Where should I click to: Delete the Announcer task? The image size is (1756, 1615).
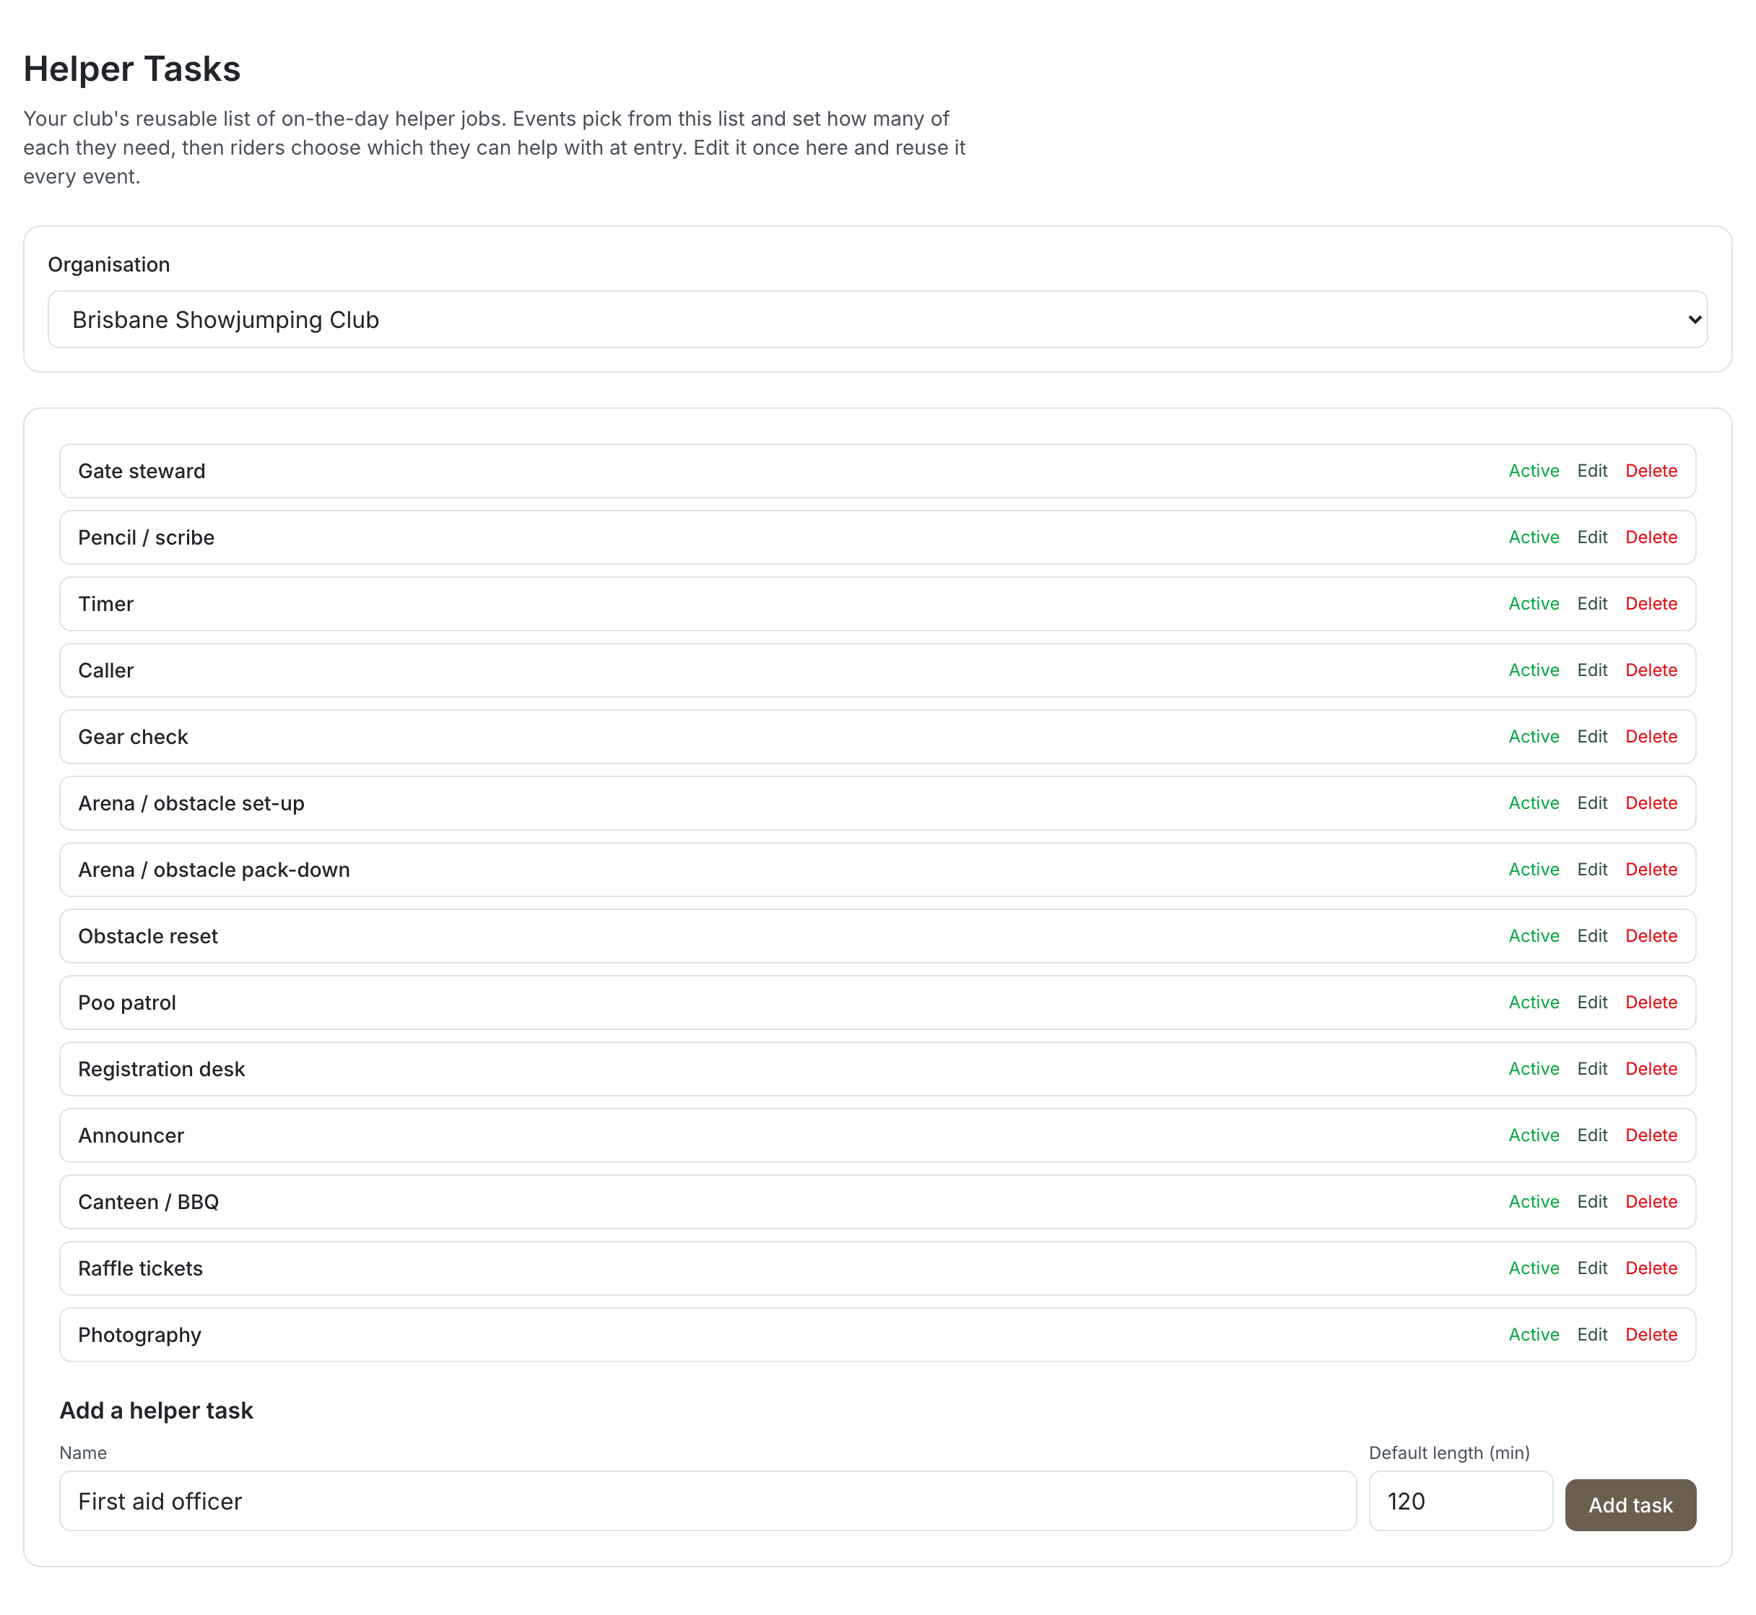point(1651,1135)
